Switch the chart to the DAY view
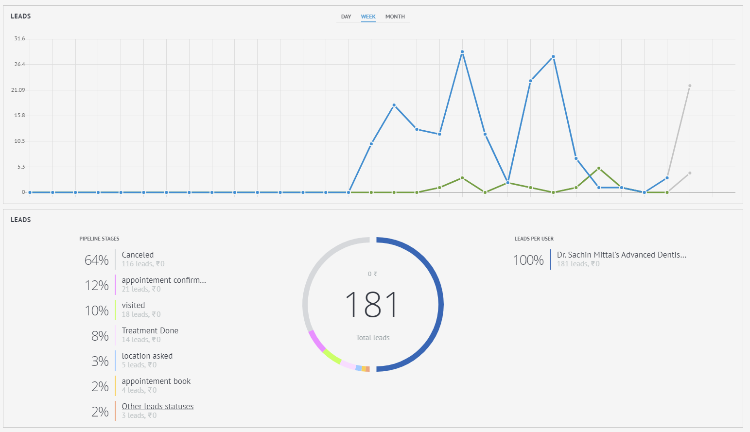The height and width of the screenshot is (432, 750). [346, 17]
